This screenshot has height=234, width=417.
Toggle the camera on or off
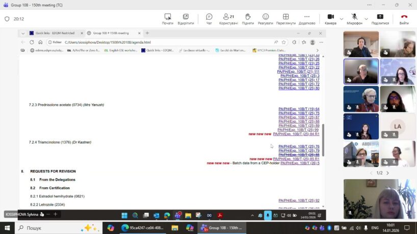[330, 18]
